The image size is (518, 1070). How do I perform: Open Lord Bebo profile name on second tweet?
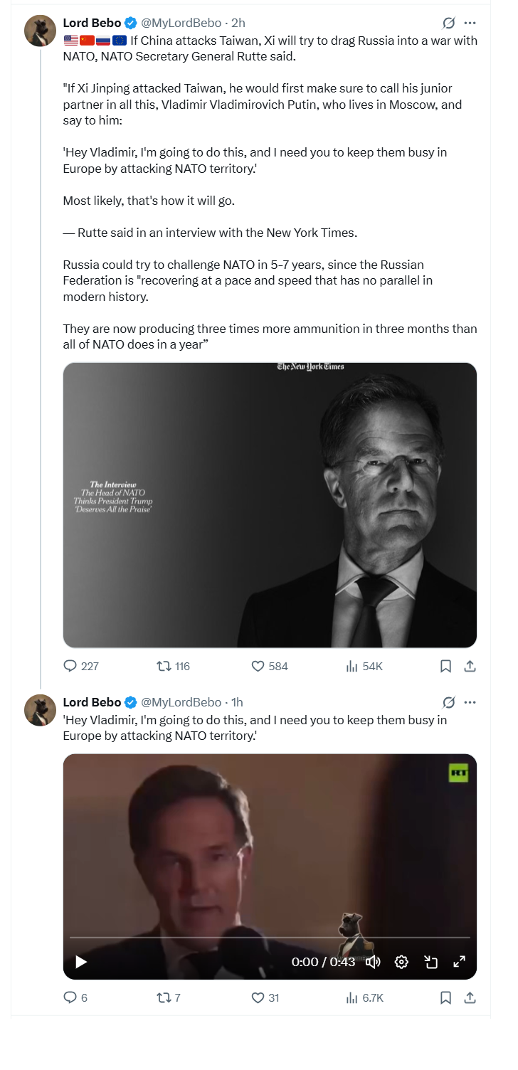click(x=92, y=702)
